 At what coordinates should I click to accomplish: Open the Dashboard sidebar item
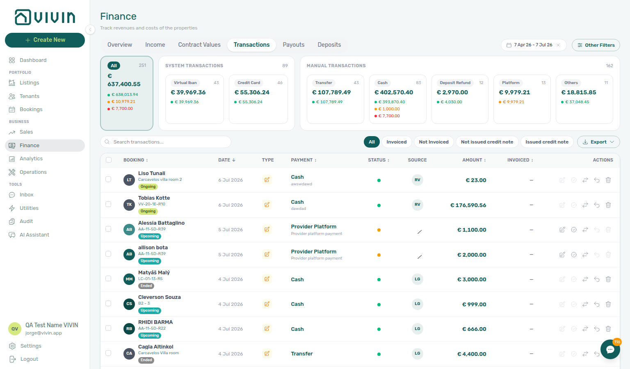[x=45, y=60]
